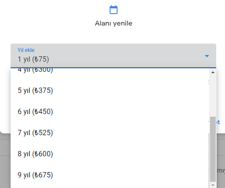Viewport: 225px width, 188px height.
Task: Click empty space below Alanı yenile title
Action: [113, 35]
